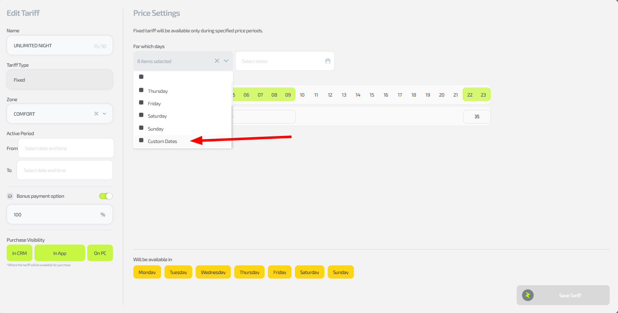Check the Custom Dates checkbox

[x=141, y=141]
